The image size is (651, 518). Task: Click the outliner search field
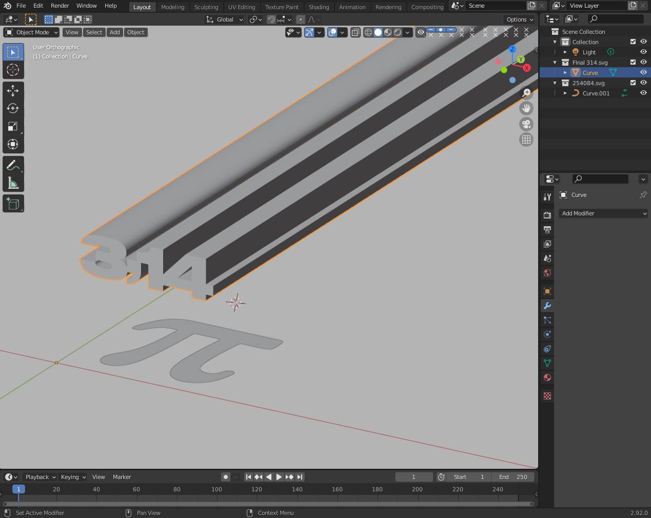(x=616, y=19)
